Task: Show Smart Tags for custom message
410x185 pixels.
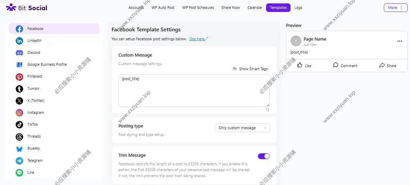Action: click(x=250, y=69)
